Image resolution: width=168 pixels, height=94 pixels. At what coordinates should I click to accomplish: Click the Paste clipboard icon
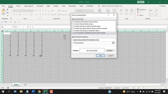[3, 11]
